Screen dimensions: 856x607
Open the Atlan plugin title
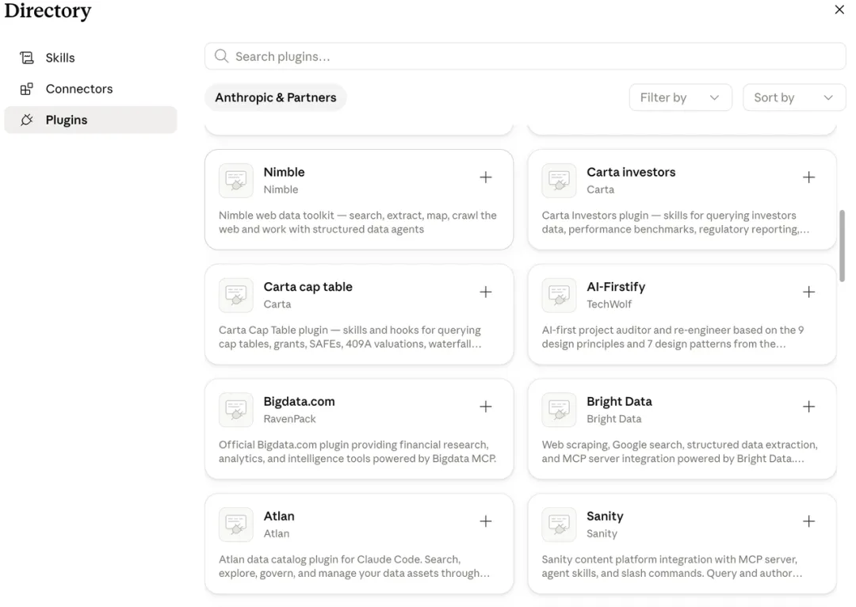(x=279, y=516)
